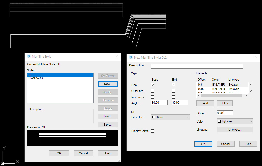
Task: Uncheck the Start Line cap checkbox
Action: 153,85
